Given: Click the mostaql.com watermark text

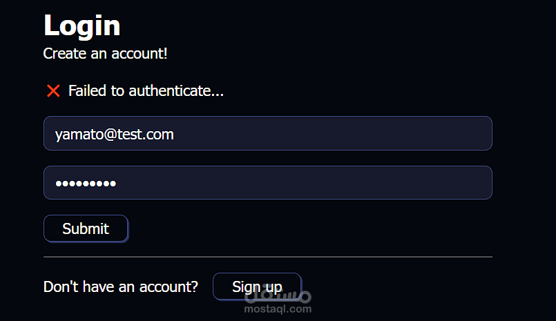Looking at the screenshot, I should [x=278, y=310].
